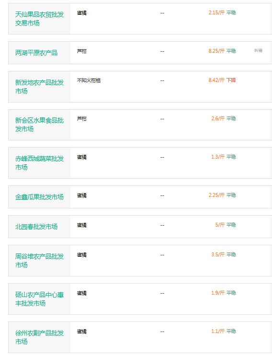Click 芦柑 in 新会区水果食品 row
272x355 pixels.
click(x=82, y=119)
